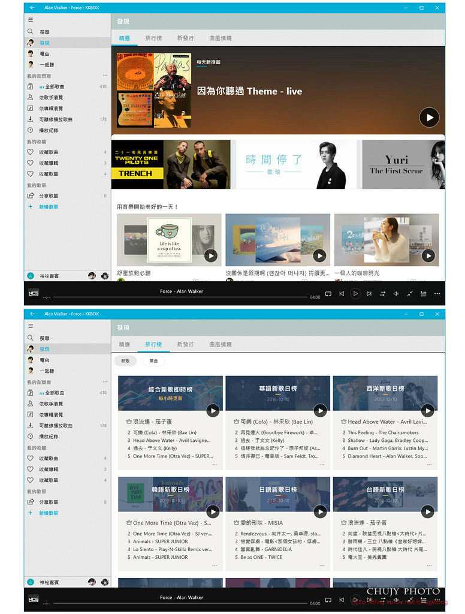This screenshot has width=465, height=614.
Task: Play the 沒關係是假期啊 playlist
Action: (320, 255)
